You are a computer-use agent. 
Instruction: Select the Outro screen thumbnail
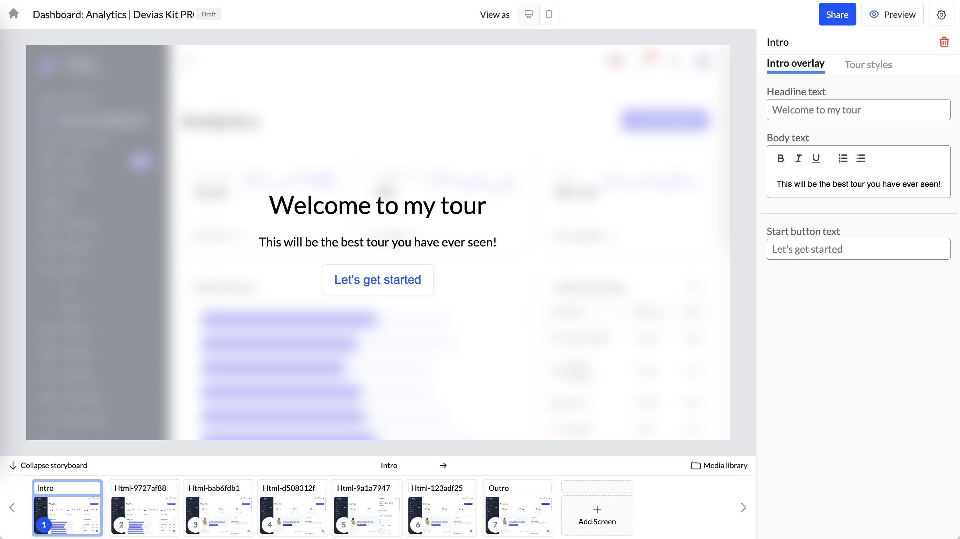tap(518, 514)
